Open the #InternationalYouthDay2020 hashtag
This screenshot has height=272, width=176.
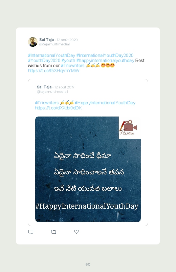click(105, 55)
